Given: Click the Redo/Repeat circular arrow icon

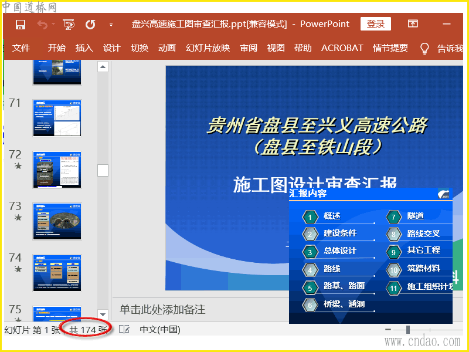Looking at the screenshot, I should click(90, 25).
